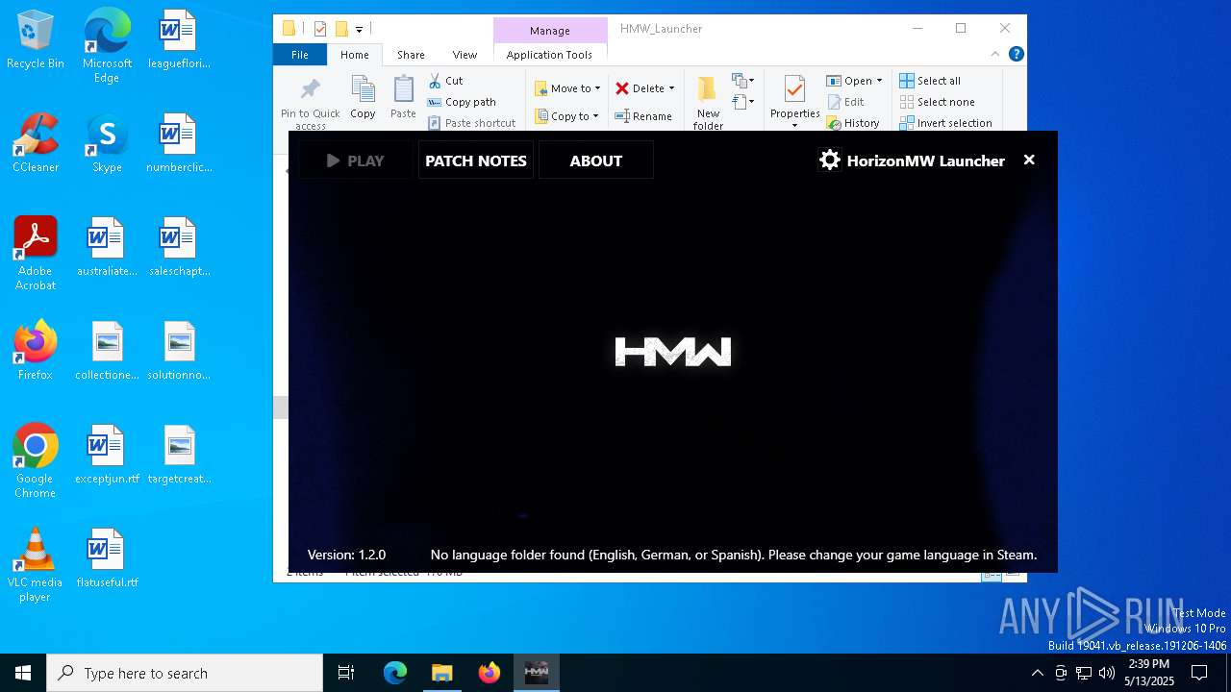
Task: Click Windows Start button
Action: [x=23, y=673]
